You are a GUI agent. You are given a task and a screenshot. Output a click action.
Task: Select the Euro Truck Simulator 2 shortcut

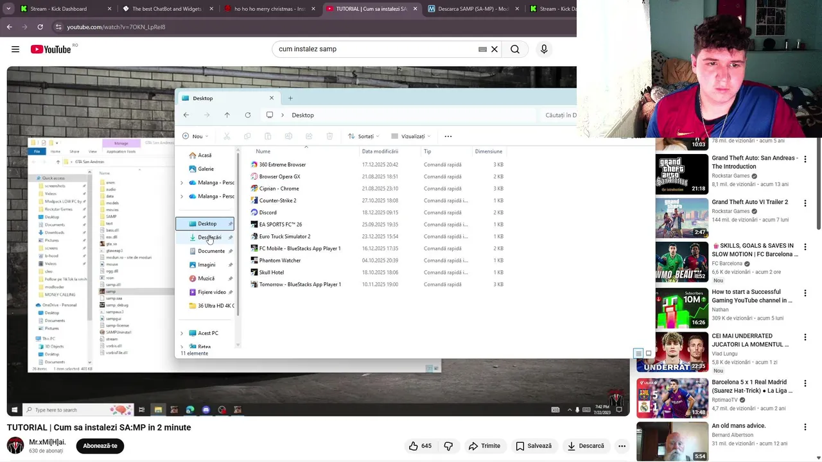[x=284, y=237]
